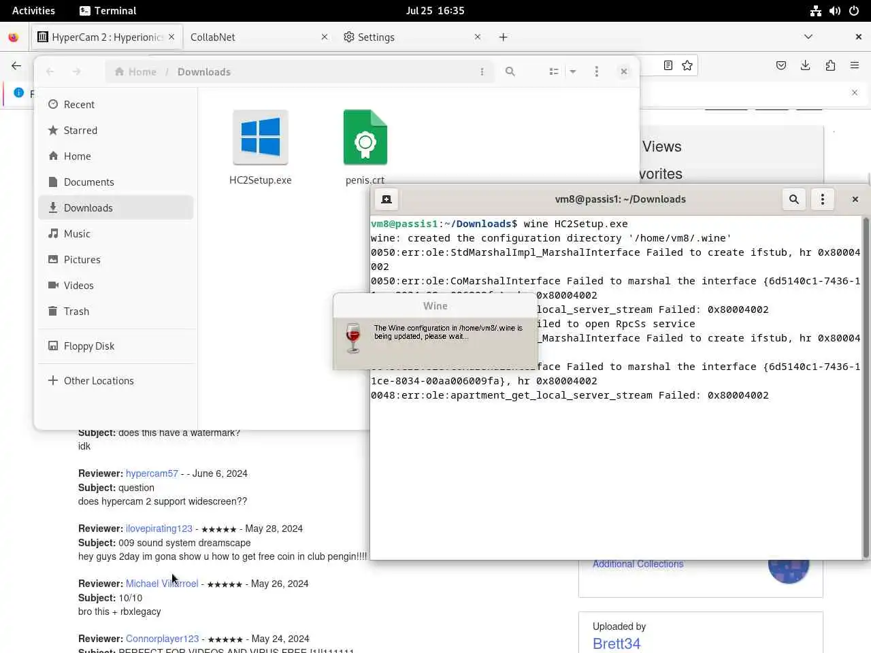Open Other Locations in Files sidebar

(116, 381)
